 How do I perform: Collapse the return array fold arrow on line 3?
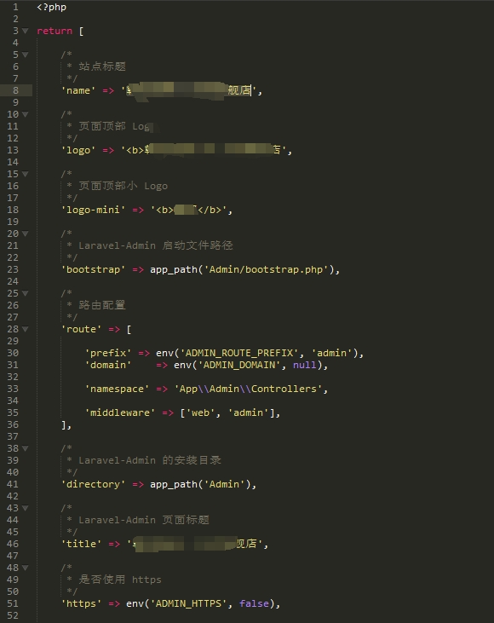(26, 31)
